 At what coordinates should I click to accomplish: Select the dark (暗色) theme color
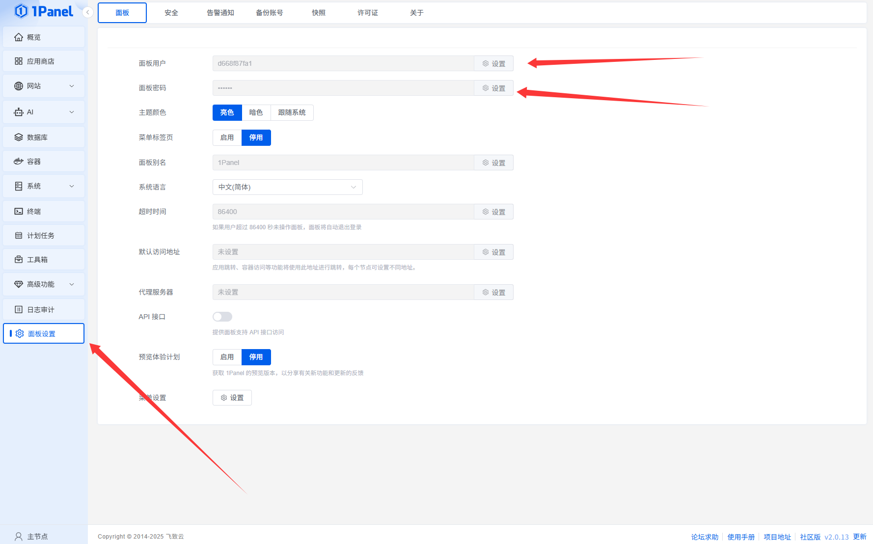[x=256, y=112]
